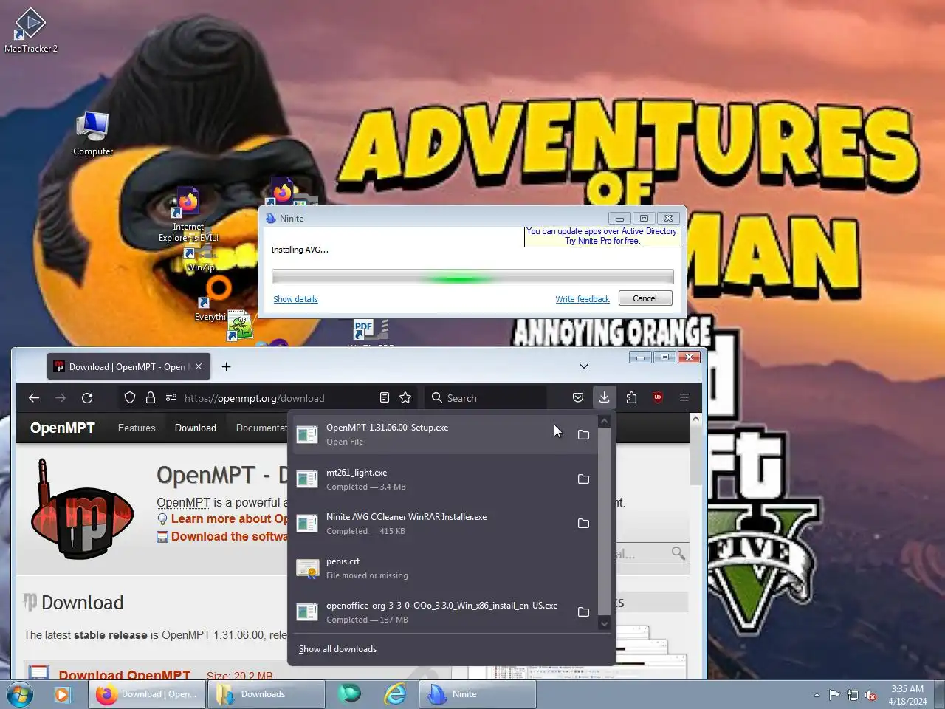Image resolution: width=945 pixels, height=709 pixels.
Task: Show Ninite installer in its folder
Action: 583,523
